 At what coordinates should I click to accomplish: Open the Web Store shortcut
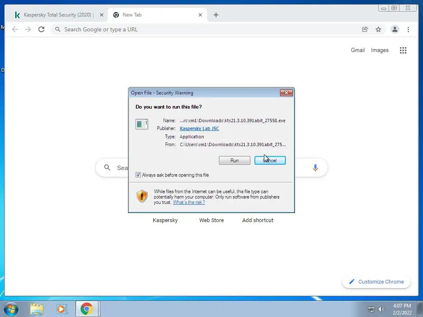pyautogui.click(x=211, y=220)
